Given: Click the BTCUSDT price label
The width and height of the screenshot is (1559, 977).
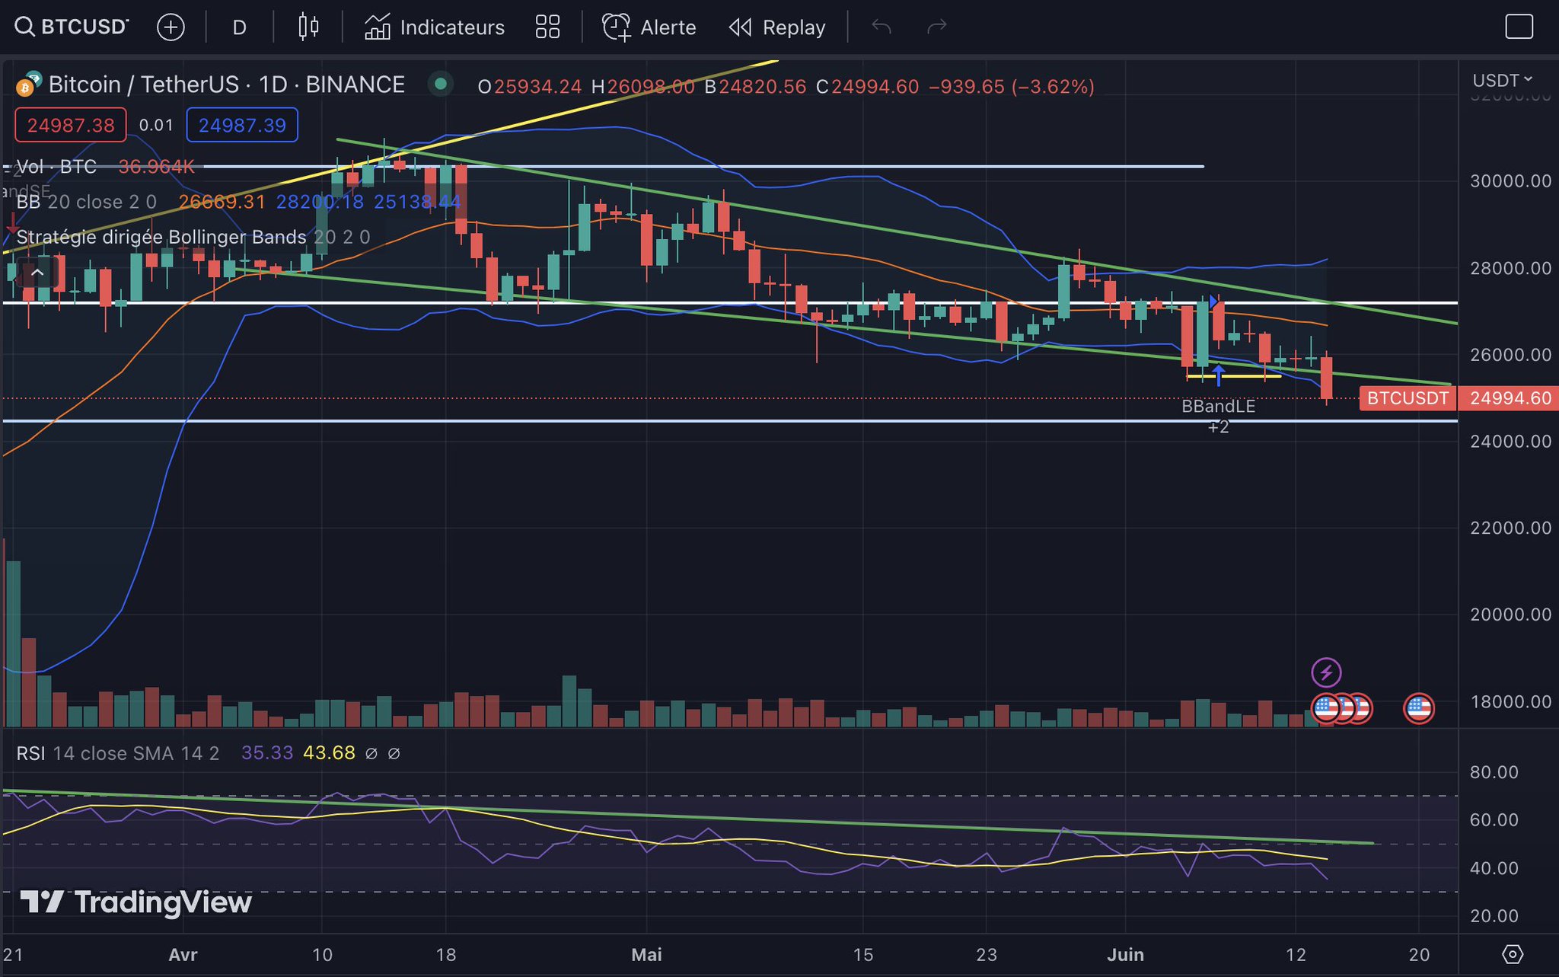Looking at the screenshot, I should click(x=1408, y=398).
